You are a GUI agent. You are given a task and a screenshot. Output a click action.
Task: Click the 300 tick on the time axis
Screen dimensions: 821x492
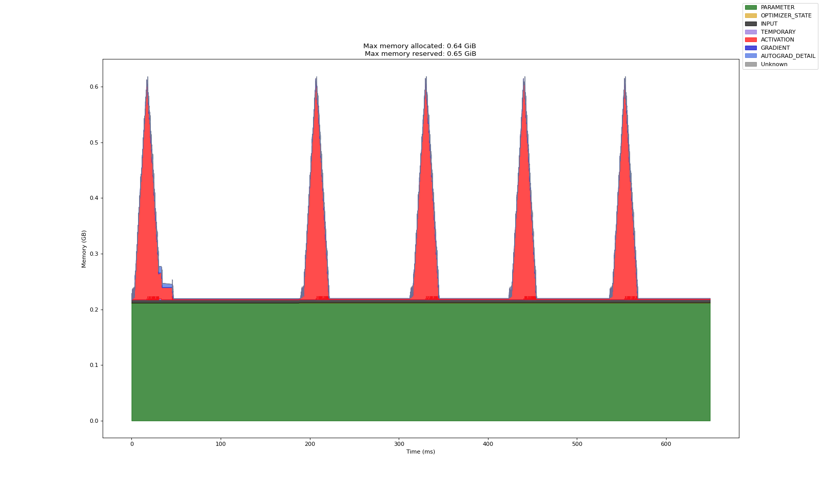click(x=399, y=444)
